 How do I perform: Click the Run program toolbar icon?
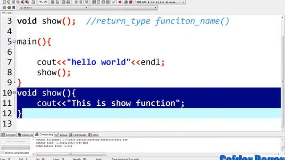[x=98, y=2]
